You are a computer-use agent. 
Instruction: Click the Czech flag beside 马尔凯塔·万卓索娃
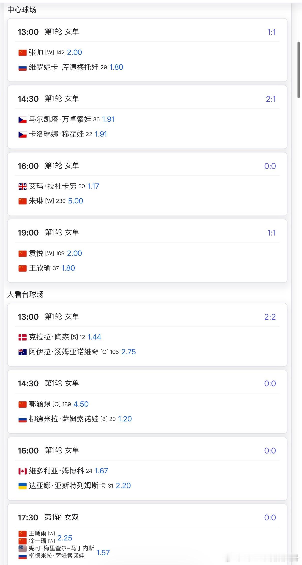point(23,120)
